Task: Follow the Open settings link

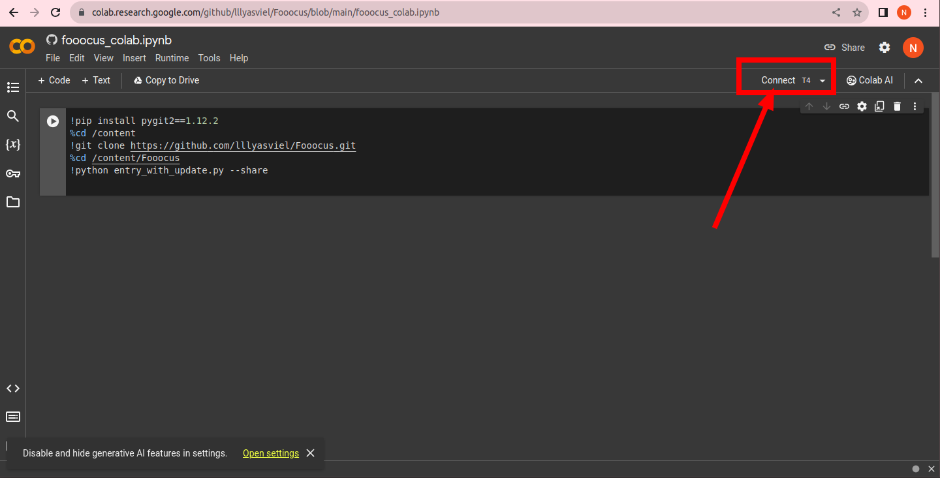Action: click(x=270, y=453)
